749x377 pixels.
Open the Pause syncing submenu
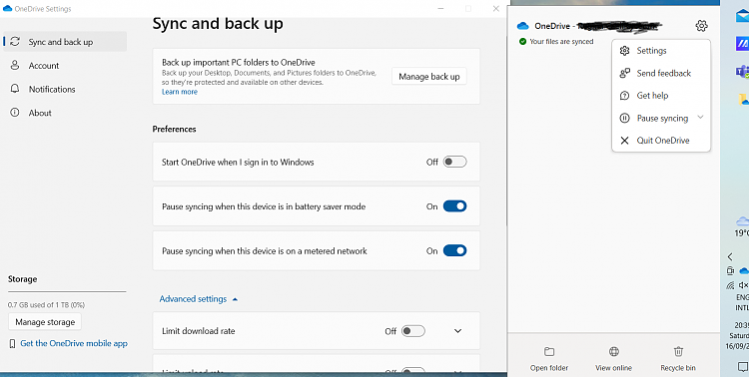coord(661,118)
